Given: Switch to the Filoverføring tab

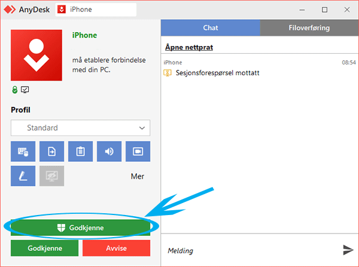Looking at the screenshot, I should point(309,28).
